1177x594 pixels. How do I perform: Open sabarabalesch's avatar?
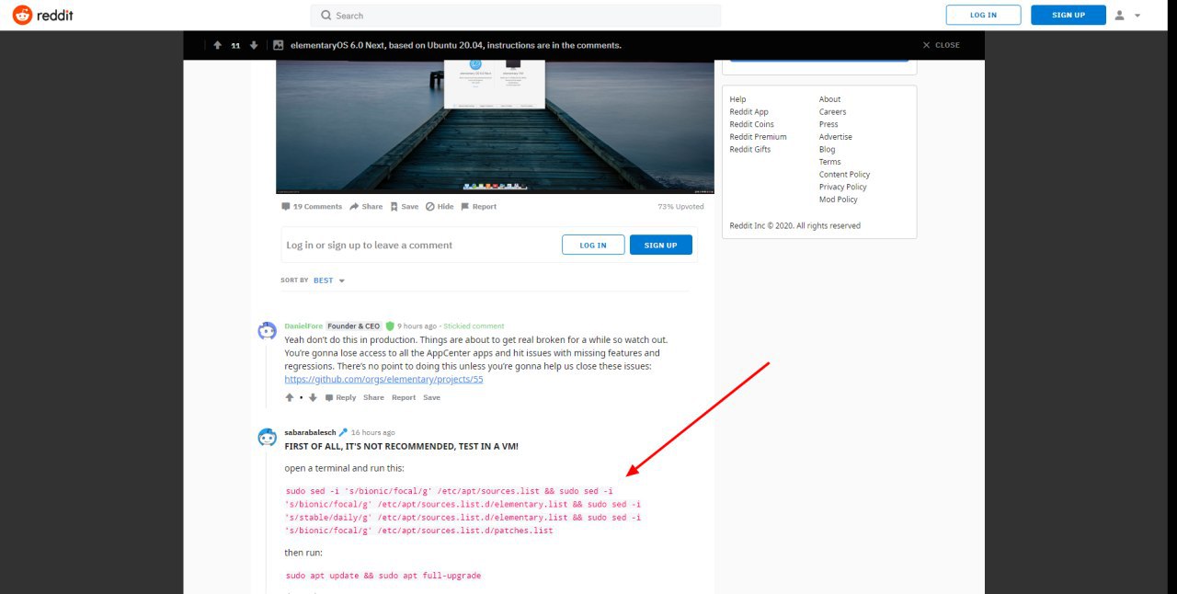pyautogui.click(x=268, y=437)
